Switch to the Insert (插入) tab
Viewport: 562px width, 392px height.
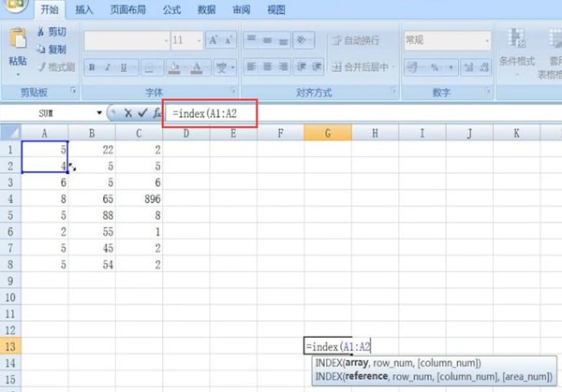coord(84,9)
